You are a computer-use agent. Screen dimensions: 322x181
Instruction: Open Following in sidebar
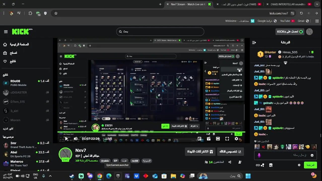[x=10, y=61]
